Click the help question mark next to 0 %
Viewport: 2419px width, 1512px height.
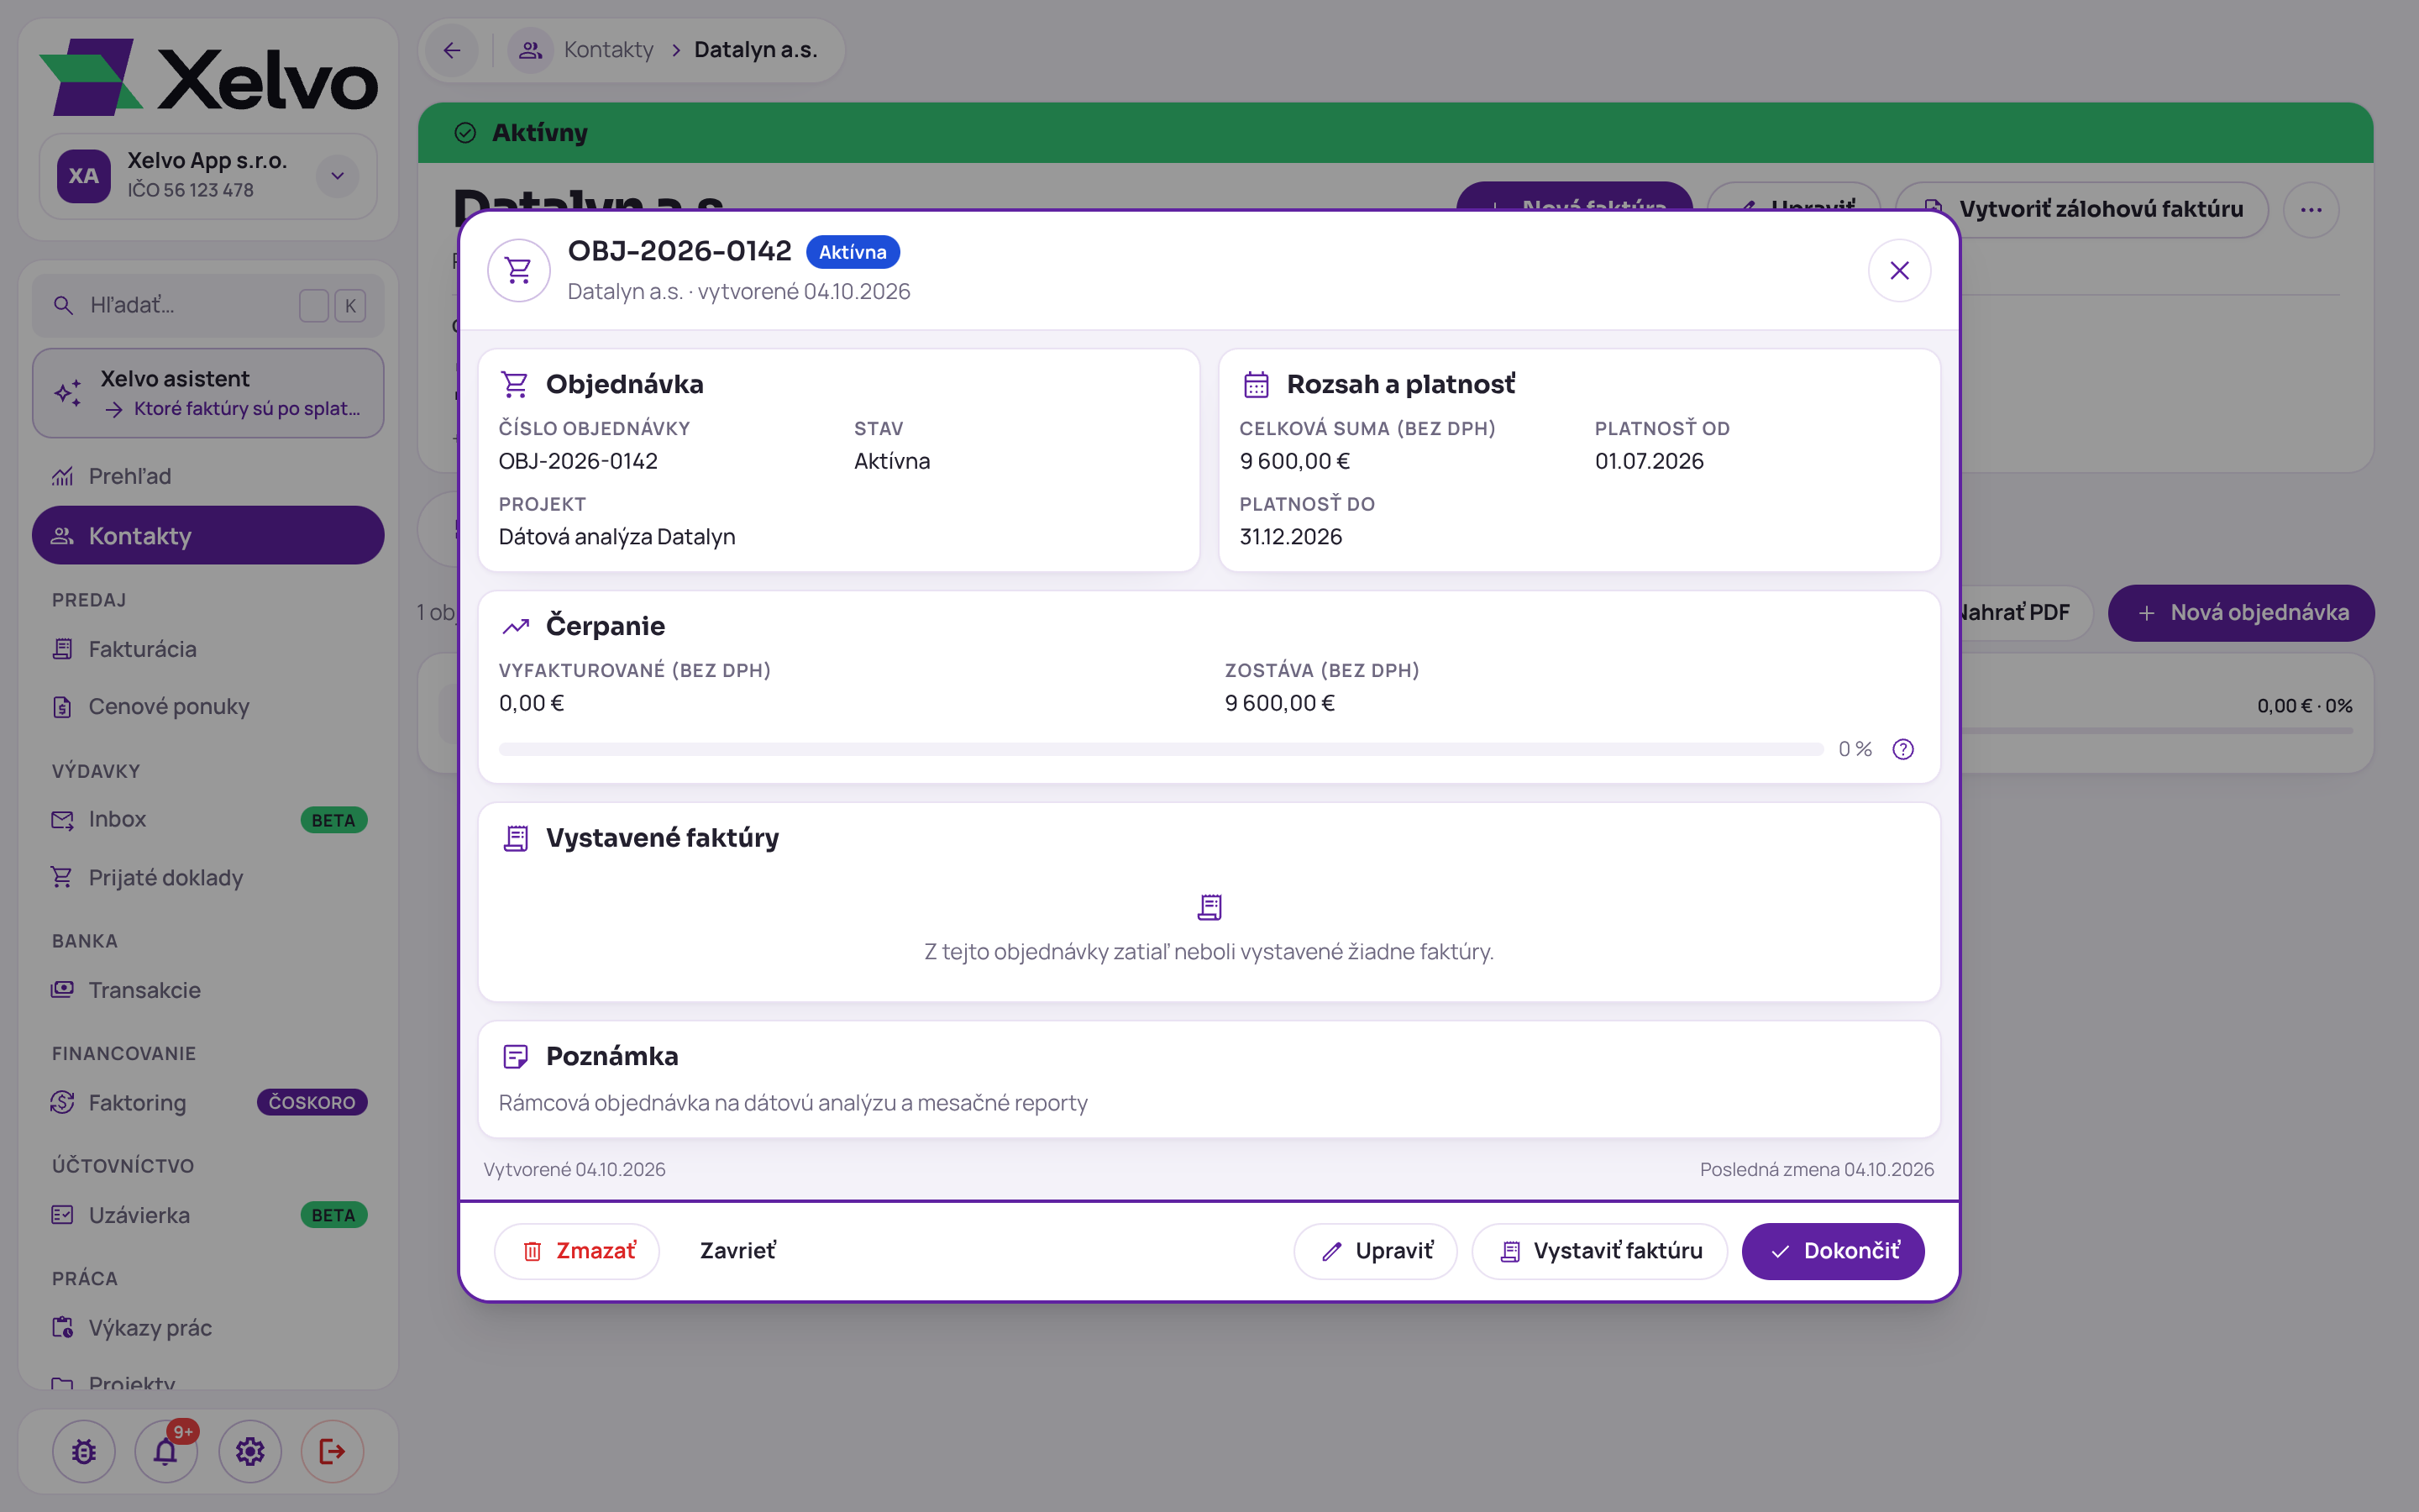(x=1903, y=749)
